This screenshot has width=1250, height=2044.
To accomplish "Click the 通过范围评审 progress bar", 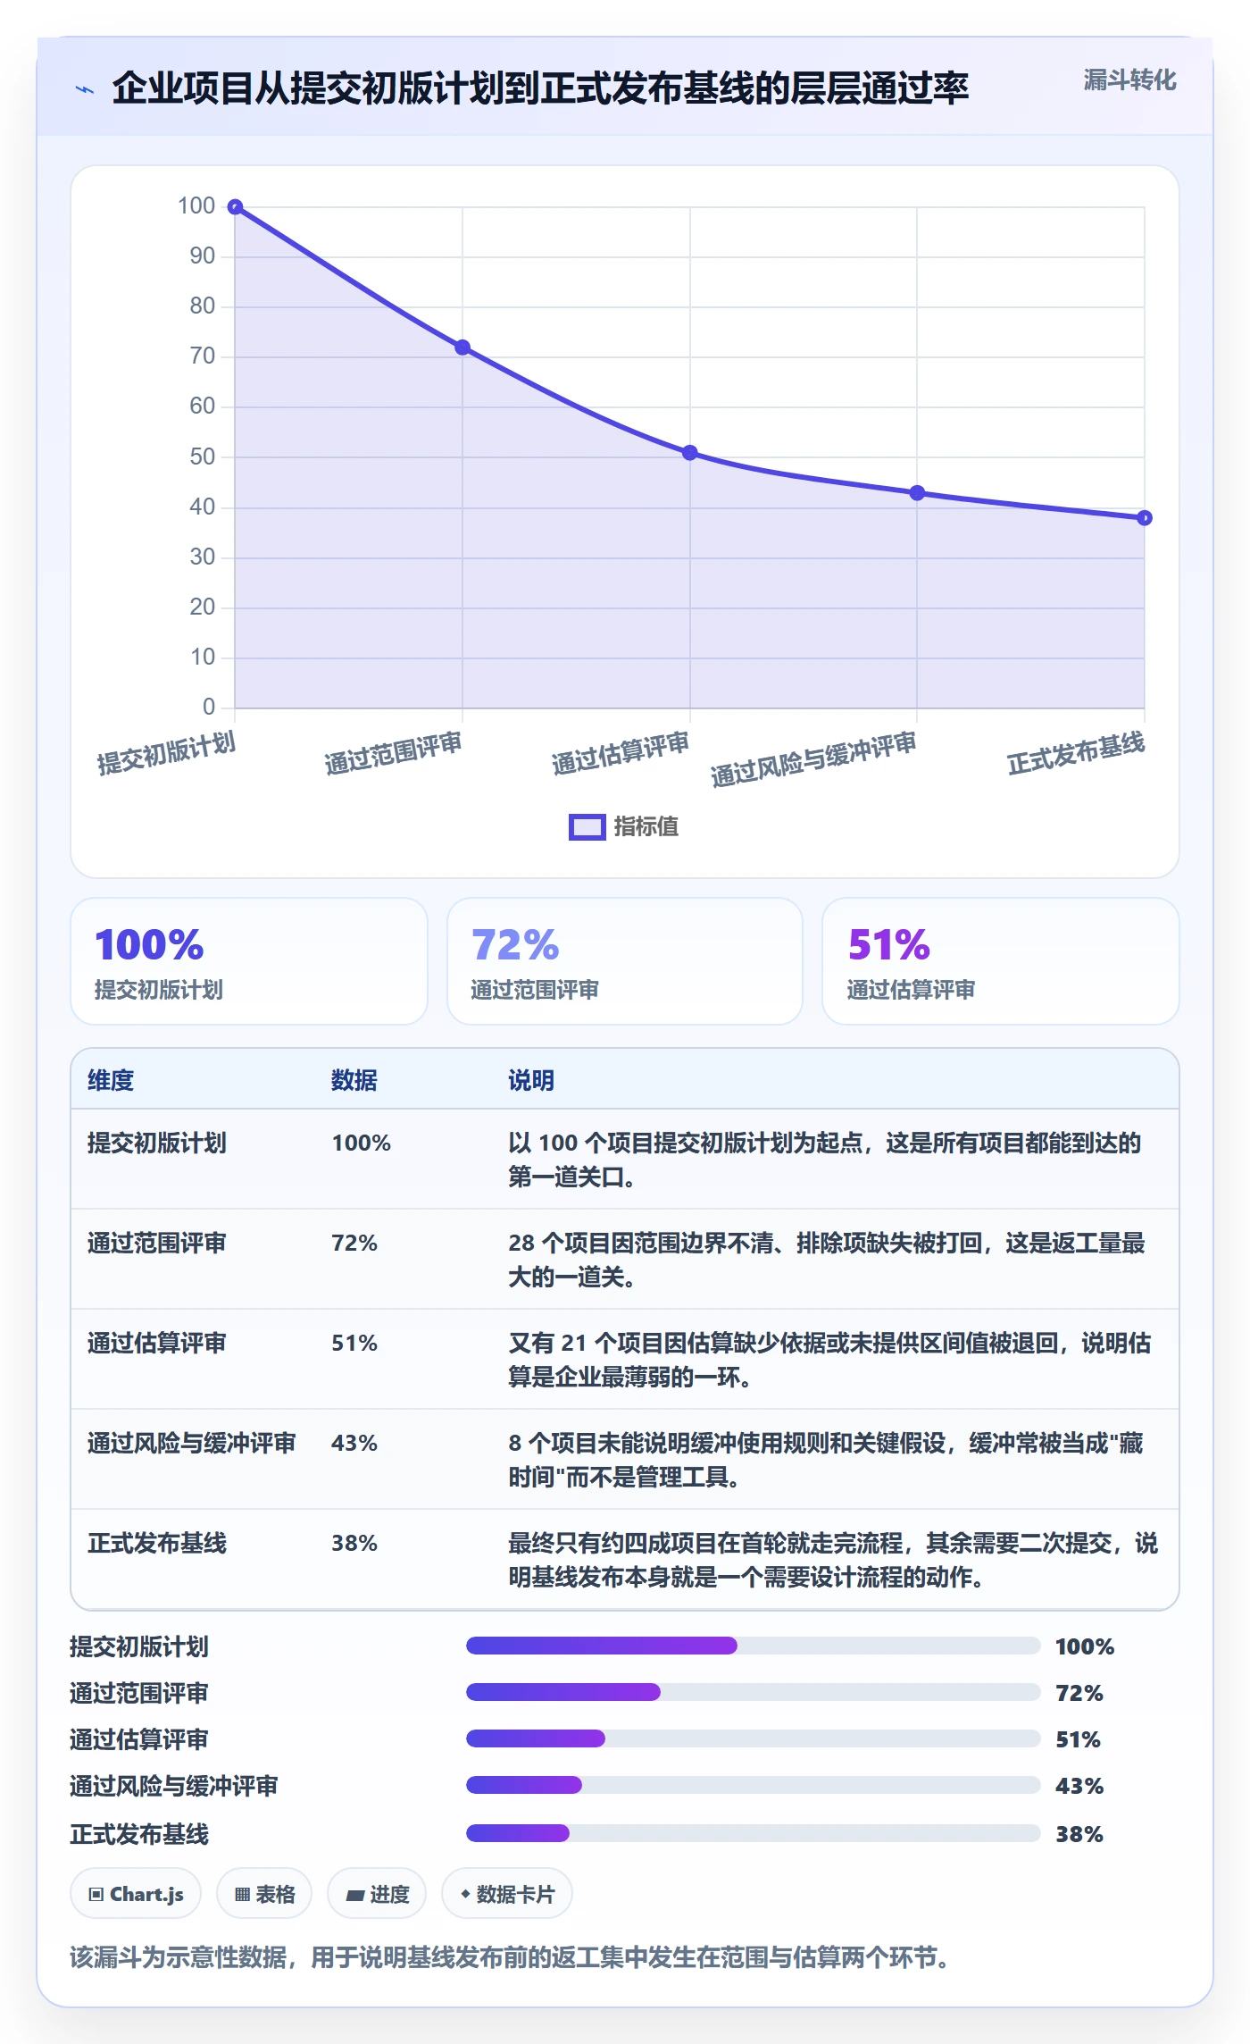I will (x=754, y=1692).
